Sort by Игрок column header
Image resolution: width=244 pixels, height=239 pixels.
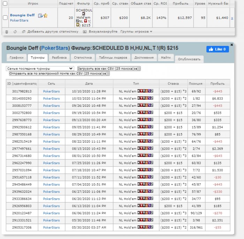[33, 3]
